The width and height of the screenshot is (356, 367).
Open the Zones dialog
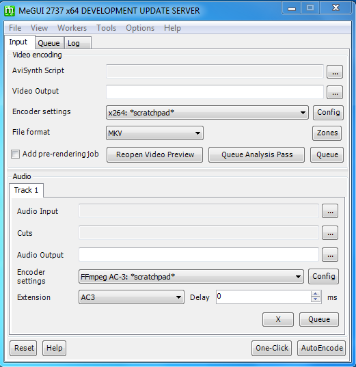point(327,133)
